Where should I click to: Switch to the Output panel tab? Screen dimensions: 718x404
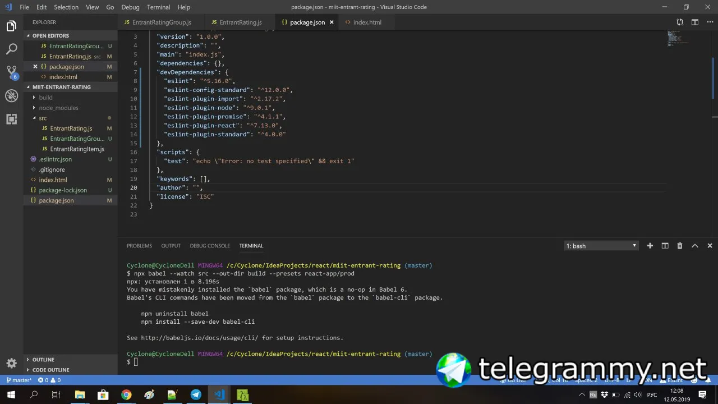(x=171, y=246)
